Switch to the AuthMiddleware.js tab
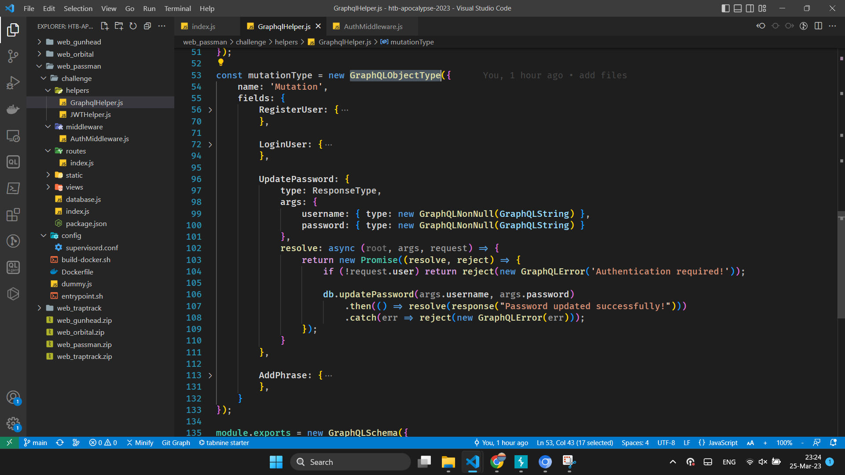Image resolution: width=845 pixels, height=475 pixels. (373, 26)
